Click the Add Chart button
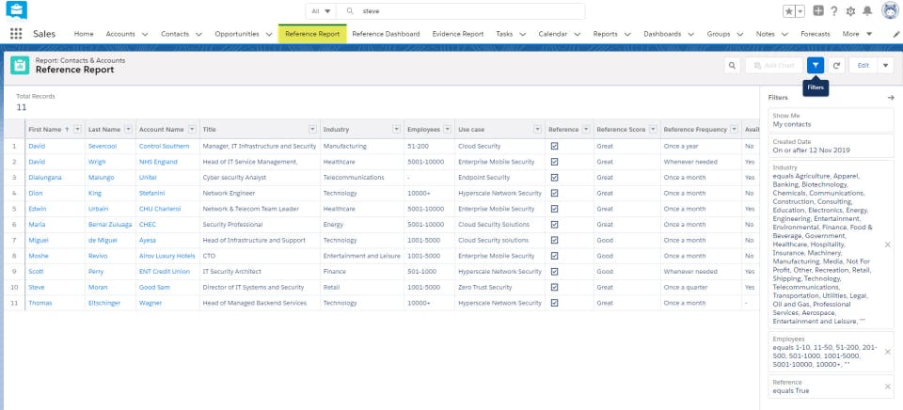Viewport: 903px width, 410px height. pos(774,66)
